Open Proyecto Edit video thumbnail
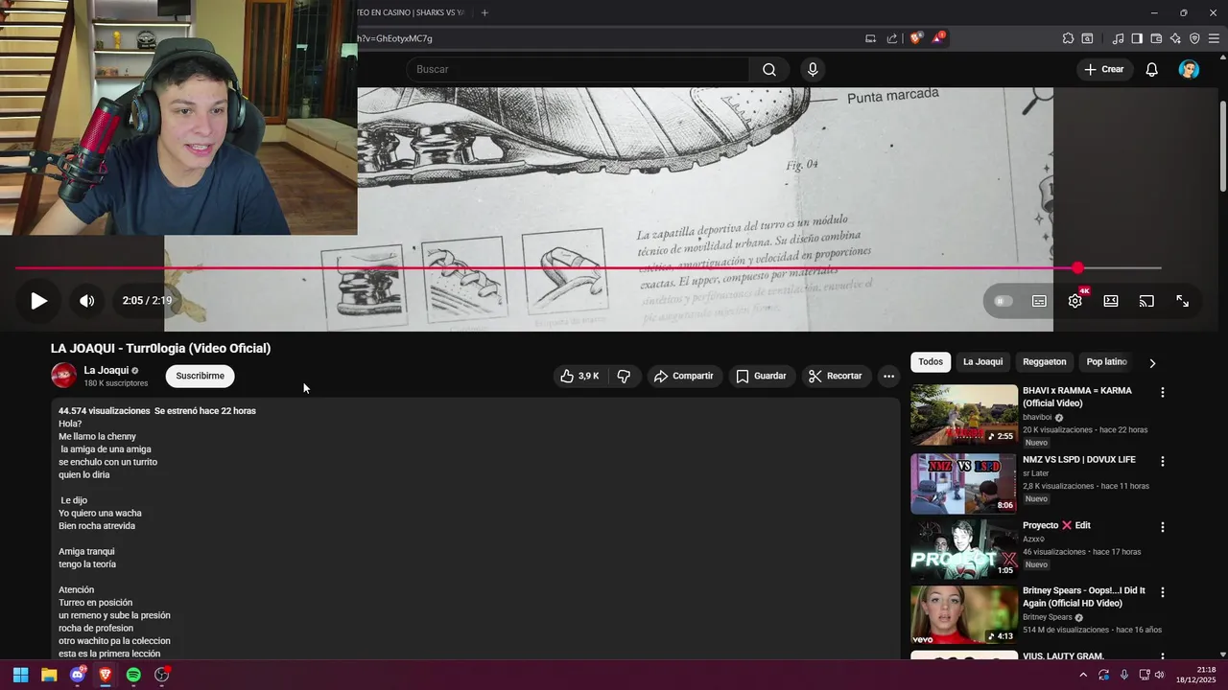This screenshot has width=1228, height=690. pos(964,549)
